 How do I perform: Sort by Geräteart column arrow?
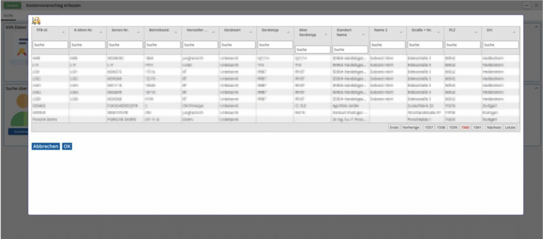tap(251, 32)
